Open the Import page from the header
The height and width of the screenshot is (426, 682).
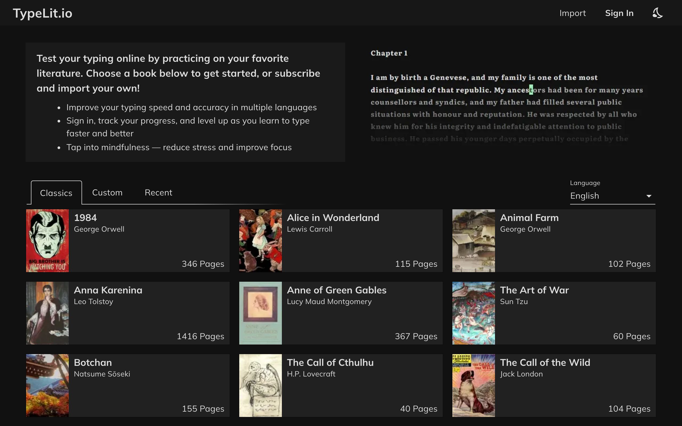[x=572, y=13]
